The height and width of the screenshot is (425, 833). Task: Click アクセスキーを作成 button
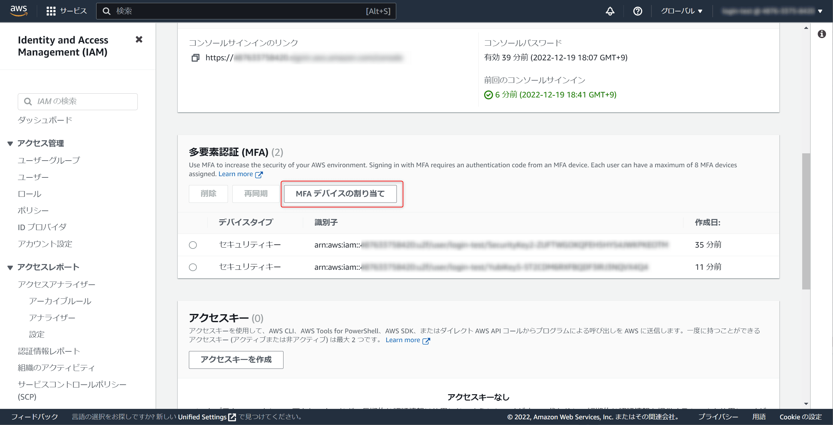[x=236, y=360]
